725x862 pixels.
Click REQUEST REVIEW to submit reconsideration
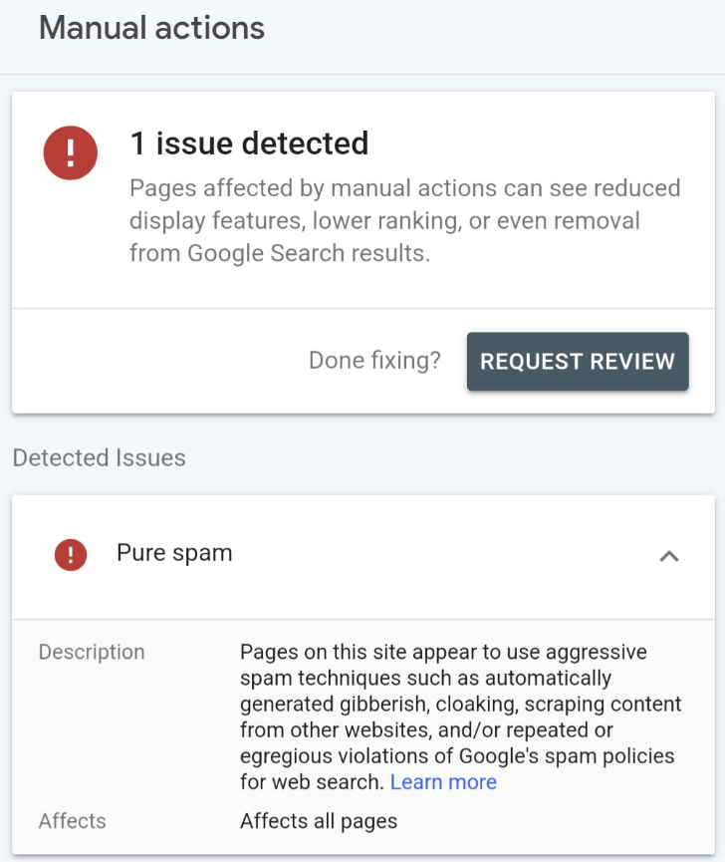[x=578, y=361]
